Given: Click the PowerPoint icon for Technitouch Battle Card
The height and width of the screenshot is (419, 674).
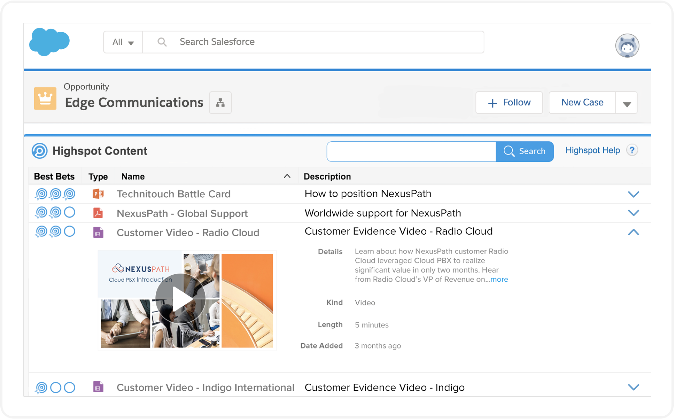Looking at the screenshot, I should [x=98, y=194].
